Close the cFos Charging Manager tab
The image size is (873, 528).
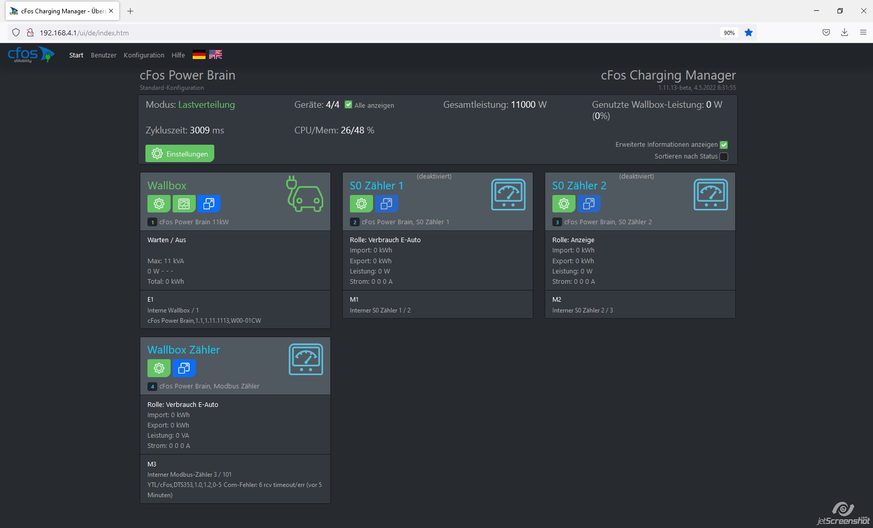[111, 11]
